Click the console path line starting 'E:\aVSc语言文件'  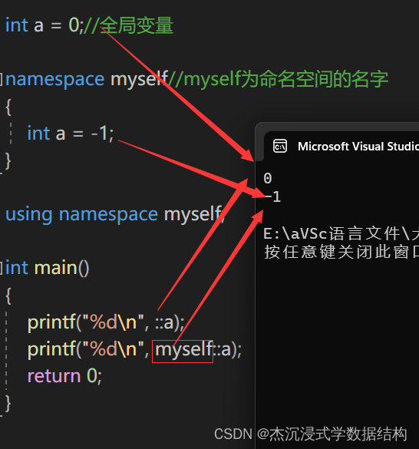point(341,233)
